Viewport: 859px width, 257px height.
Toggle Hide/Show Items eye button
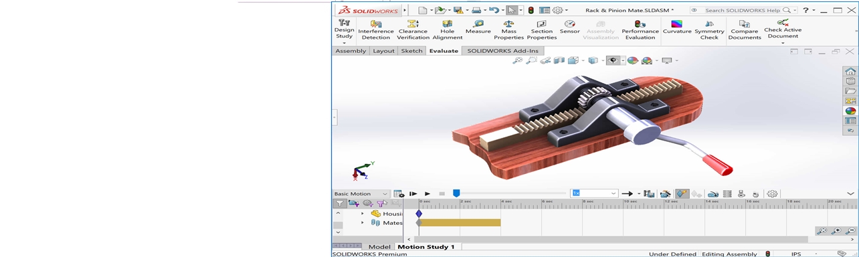coord(612,60)
